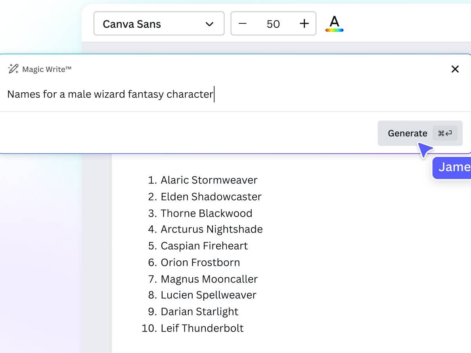Open the Canva Sans font dropdown

coord(159,23)
